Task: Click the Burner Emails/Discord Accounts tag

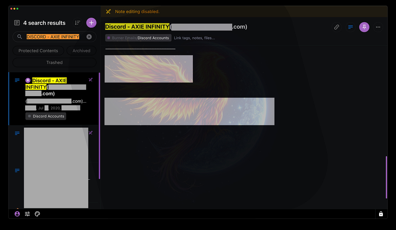Action: click(138, 38)
